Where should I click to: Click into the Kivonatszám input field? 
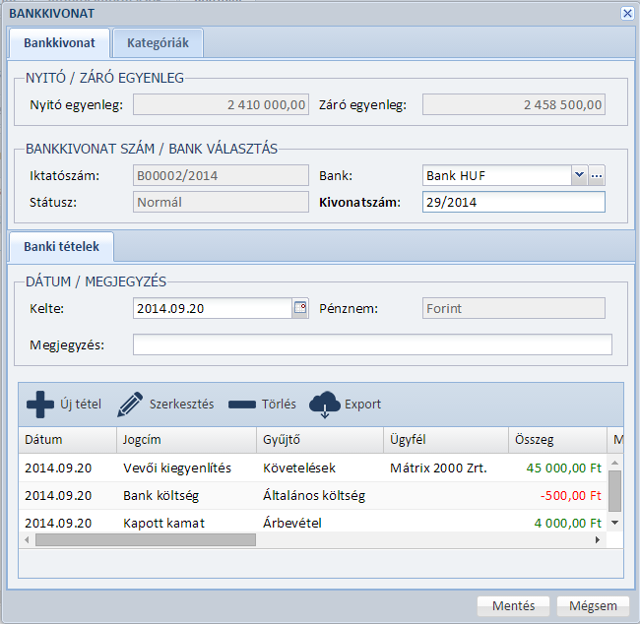click(x=512, y=202)
